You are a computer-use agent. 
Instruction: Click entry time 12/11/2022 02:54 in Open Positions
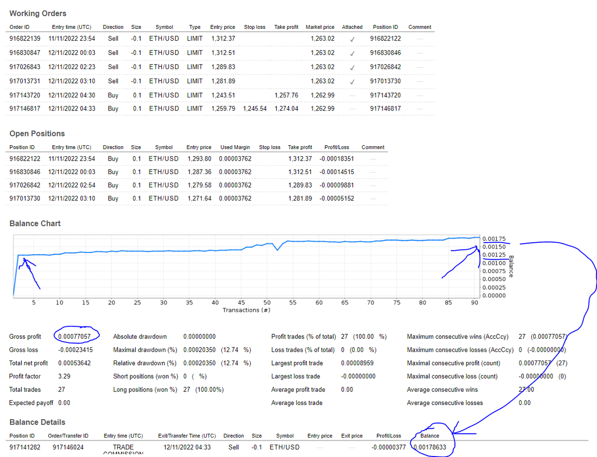pyautogui.click(x=72, y=185)
